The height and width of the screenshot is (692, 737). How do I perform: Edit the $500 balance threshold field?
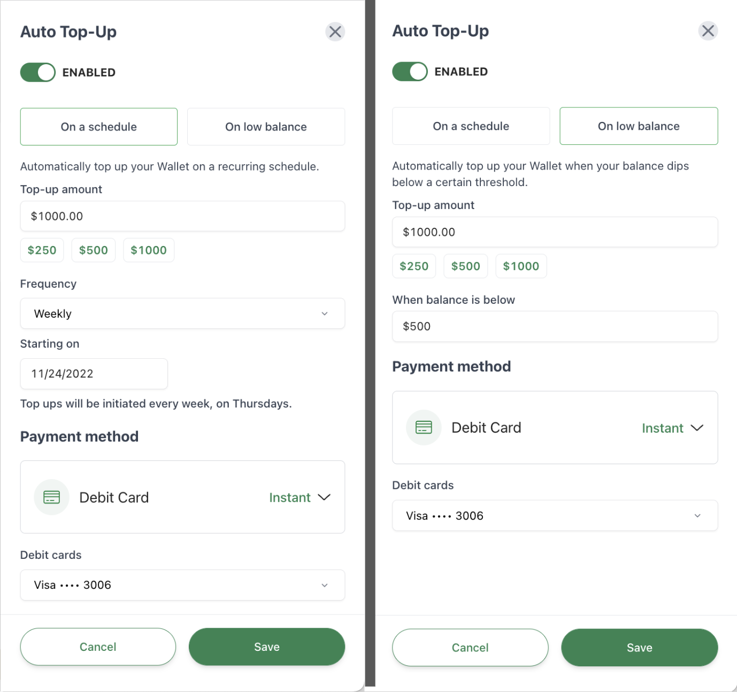(555, 326)
